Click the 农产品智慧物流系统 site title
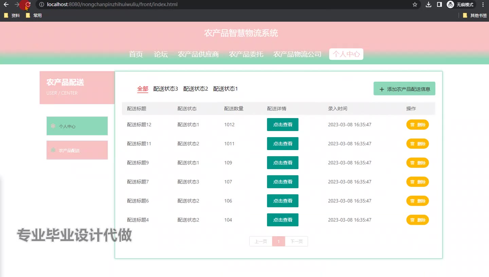 (241, 33)
